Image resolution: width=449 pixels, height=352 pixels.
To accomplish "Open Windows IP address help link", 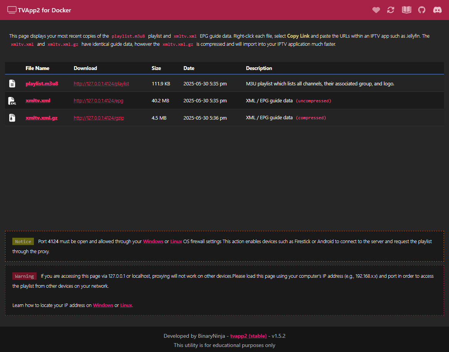I will [103, 305].
